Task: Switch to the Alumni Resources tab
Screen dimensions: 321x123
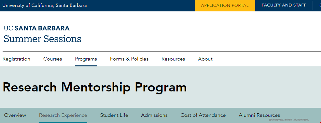Action: 259,115
